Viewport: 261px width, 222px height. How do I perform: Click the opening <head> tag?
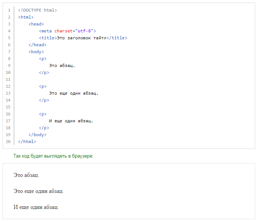pyautogui.click(x=36, y=24)
